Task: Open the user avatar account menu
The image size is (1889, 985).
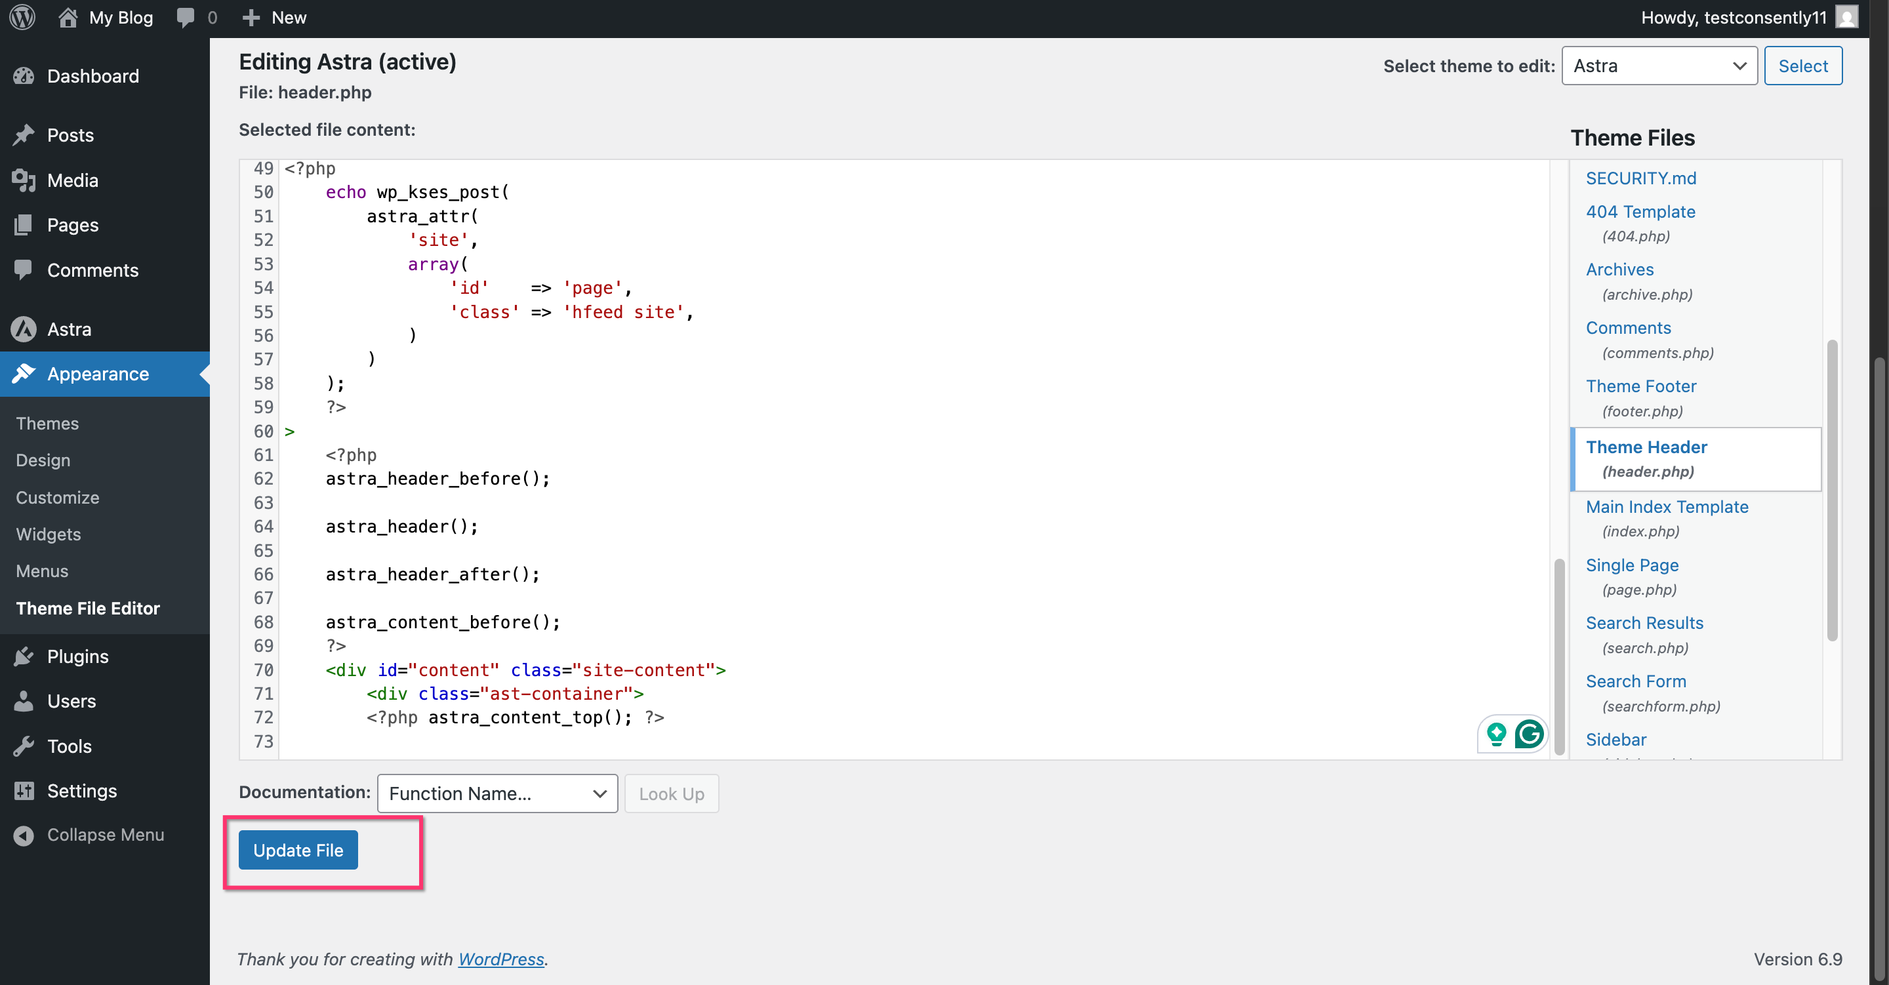Action: [1846, 17]
